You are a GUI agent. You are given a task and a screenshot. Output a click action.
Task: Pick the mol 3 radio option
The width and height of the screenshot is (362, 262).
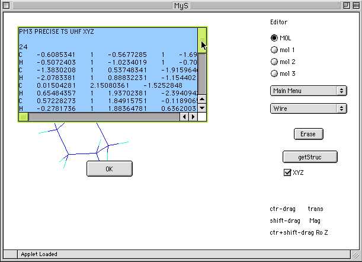274,74
